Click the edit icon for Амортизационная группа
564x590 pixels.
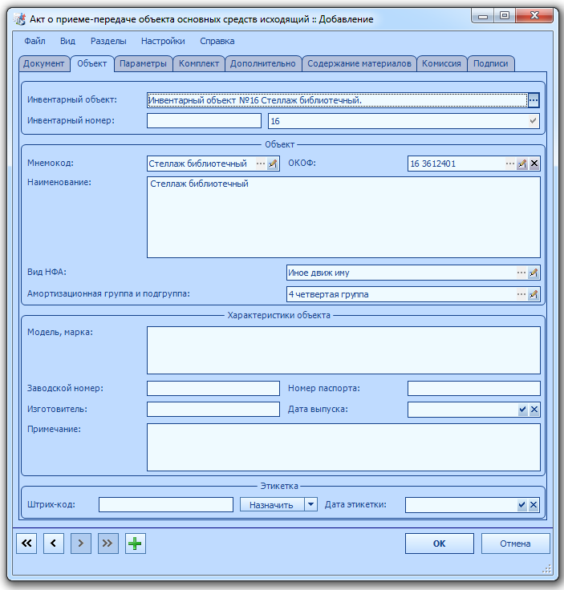tap(534, 294)
